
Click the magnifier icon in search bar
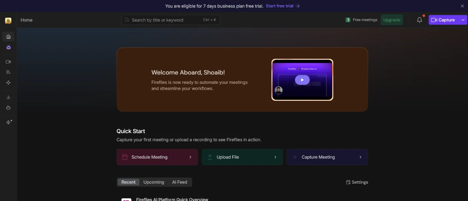(127, 20)
